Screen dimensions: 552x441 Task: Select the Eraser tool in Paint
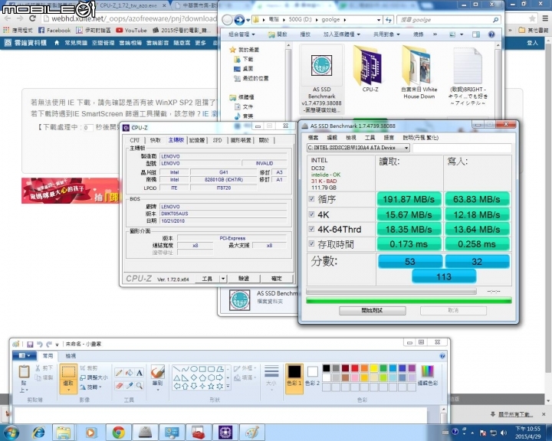pyautogui.click(x=119, y=386)
